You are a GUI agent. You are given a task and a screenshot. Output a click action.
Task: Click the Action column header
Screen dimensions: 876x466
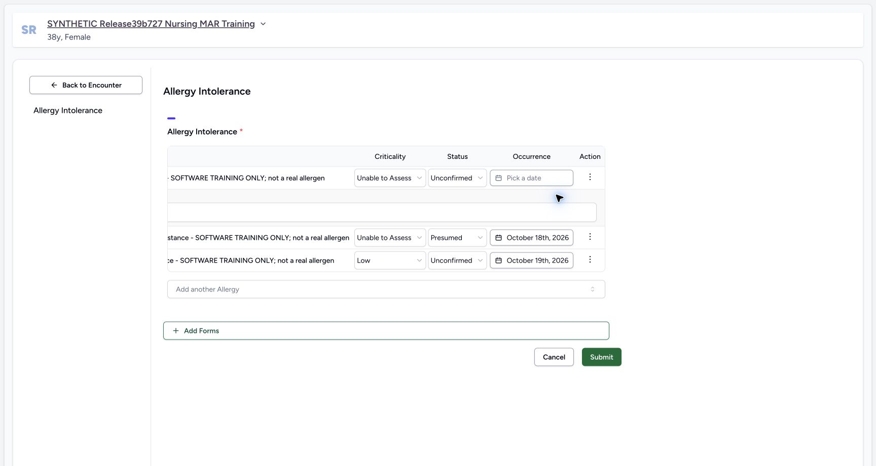pos(590,156)
